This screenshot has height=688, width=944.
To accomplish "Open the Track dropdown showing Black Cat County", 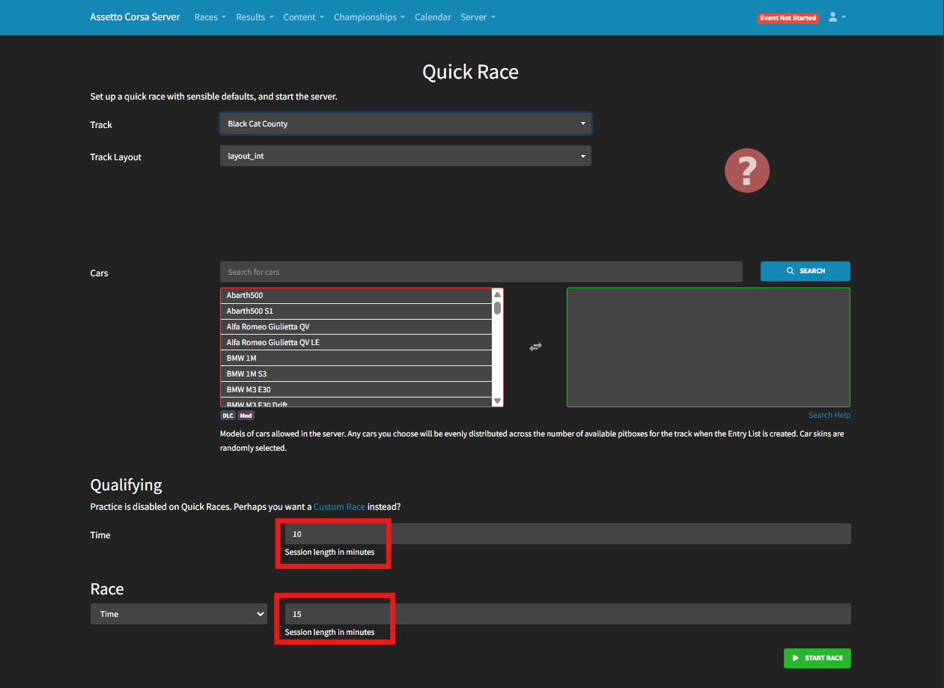I will [405, 124].
